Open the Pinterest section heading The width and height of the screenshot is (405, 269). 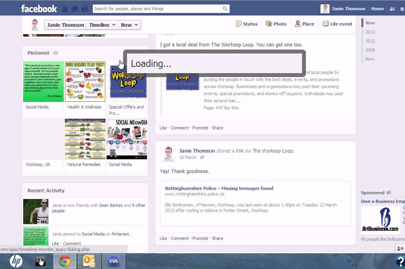pos(39,53)
